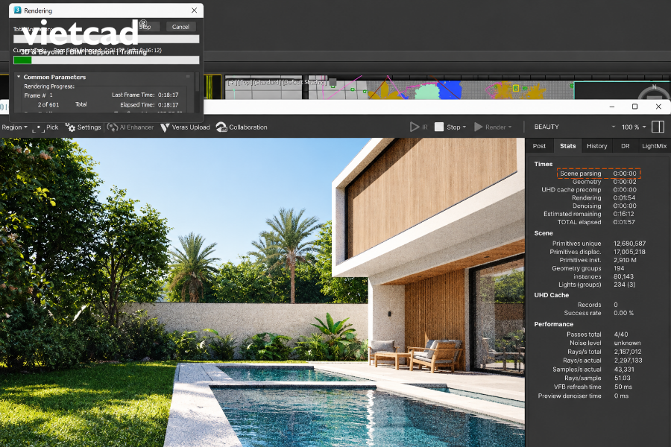Image resolution: width=671 pixels, height=447 pixels.
Task: Open Collaboration cloud icon
Action: pos(221,127)
